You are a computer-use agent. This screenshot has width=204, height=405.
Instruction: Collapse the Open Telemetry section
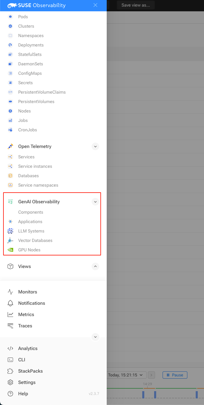[x=95, y=146]
